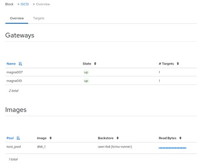Viewport: 197px width, 167px height.
Task: Click the # Targets column sort arrows
Action: pyautogui.click(x=178, y=64)
